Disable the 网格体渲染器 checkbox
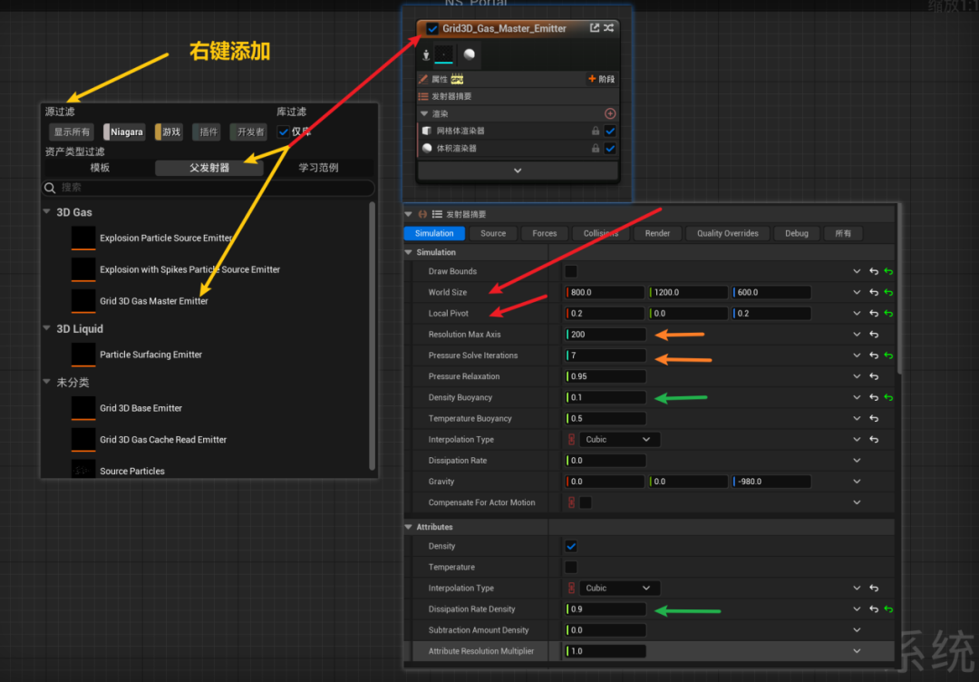The image size is (979, 682). [610, 132]
